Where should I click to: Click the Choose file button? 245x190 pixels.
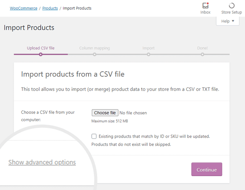pyautogui.click(x=105, y=113)
